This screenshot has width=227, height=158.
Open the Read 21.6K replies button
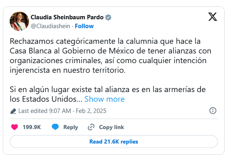pyautogui.click(x=114, y=142)
